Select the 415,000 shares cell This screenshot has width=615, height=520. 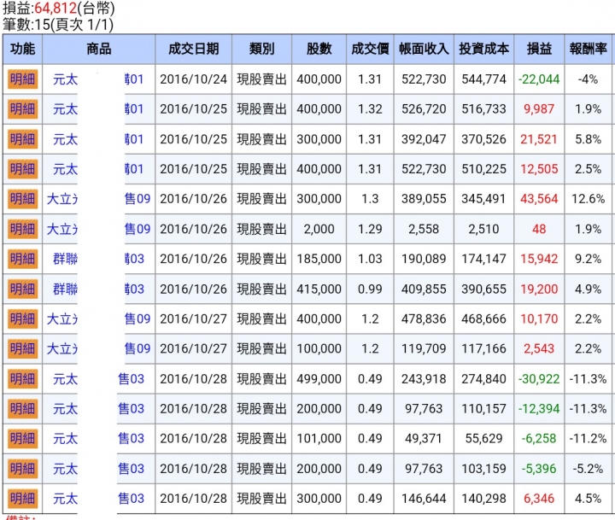319,289
